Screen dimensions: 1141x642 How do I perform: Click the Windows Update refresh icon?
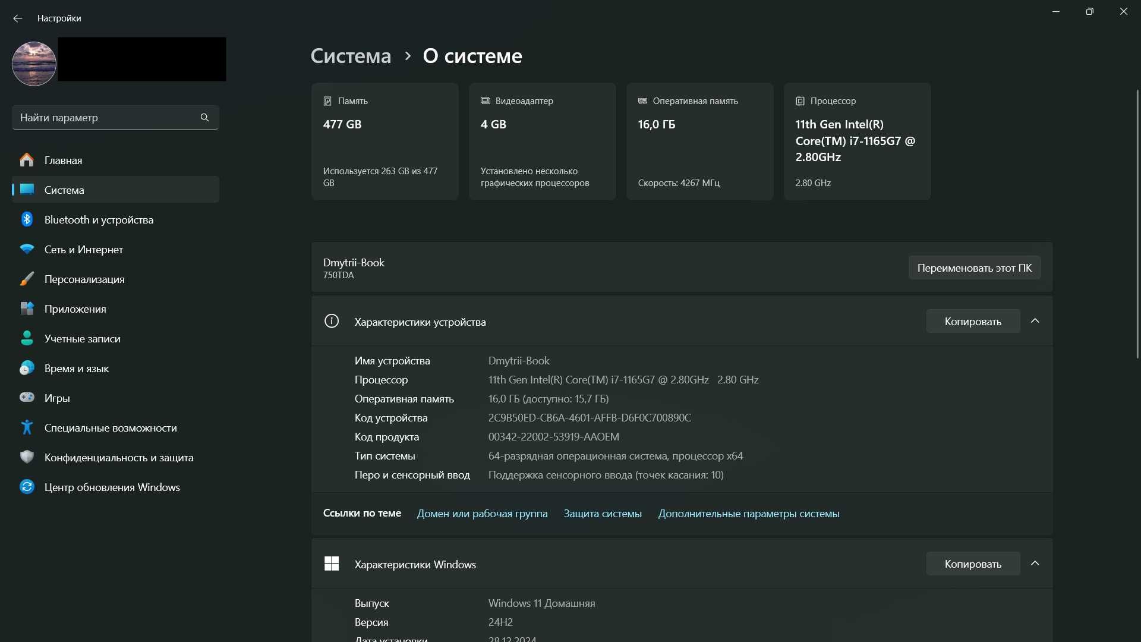(x=27, y=487)
